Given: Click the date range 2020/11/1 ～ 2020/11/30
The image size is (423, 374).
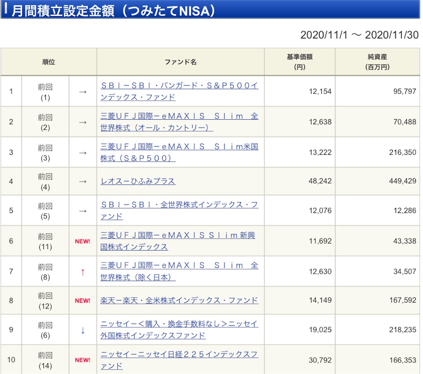Looking at the screenshot, I should pyautogui.click(x=359, y=35).
